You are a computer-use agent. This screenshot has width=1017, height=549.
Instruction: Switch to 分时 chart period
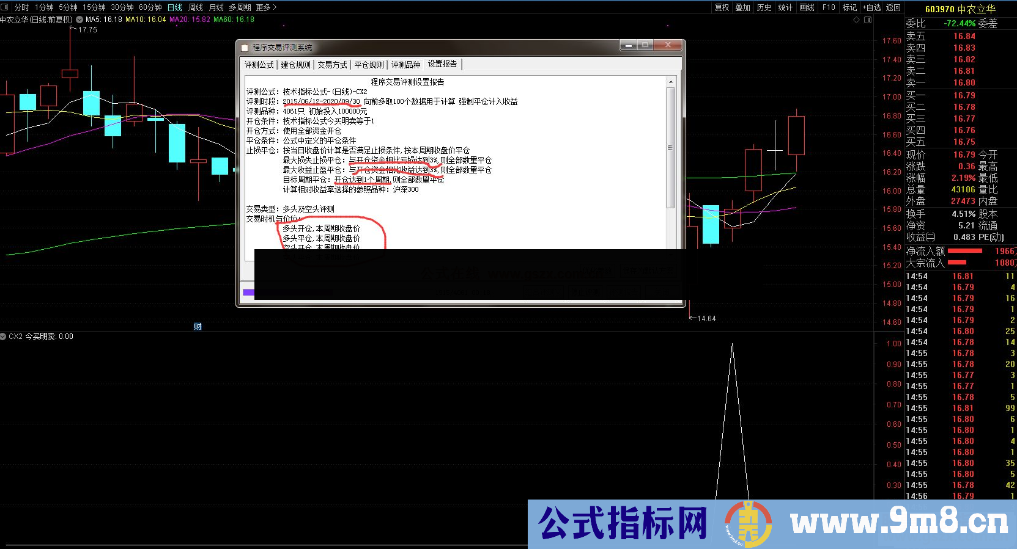22,7
